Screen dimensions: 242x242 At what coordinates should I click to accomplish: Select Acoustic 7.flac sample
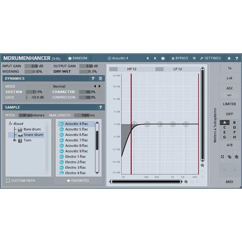[76, 140]
